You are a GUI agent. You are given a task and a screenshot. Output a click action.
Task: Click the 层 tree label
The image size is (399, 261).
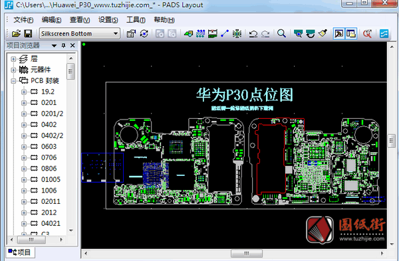(x=34, y=58)
